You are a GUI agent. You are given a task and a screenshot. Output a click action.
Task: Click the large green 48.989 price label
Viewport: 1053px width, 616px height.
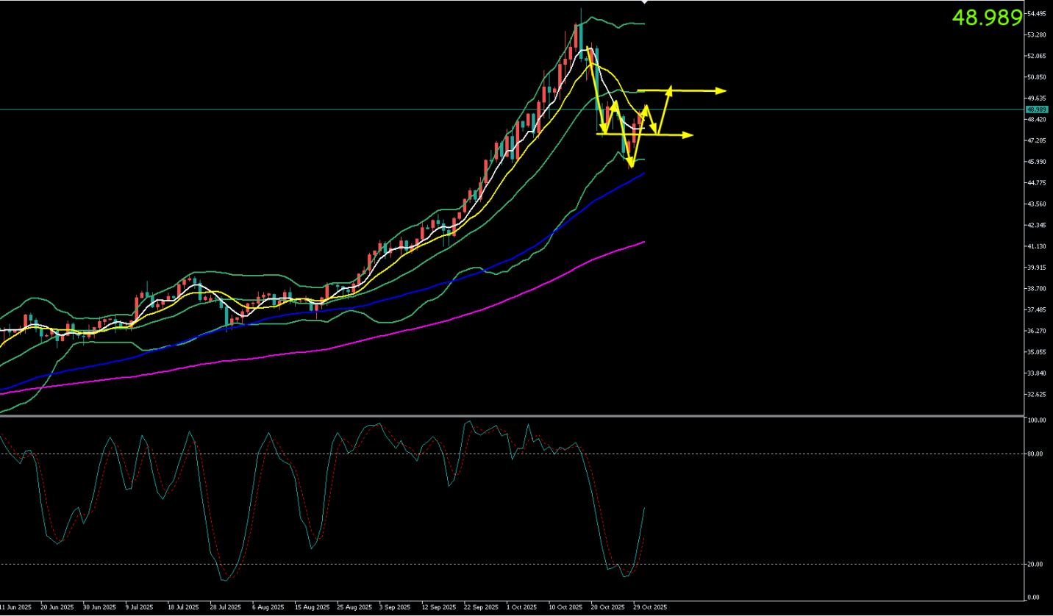[987, 18]
